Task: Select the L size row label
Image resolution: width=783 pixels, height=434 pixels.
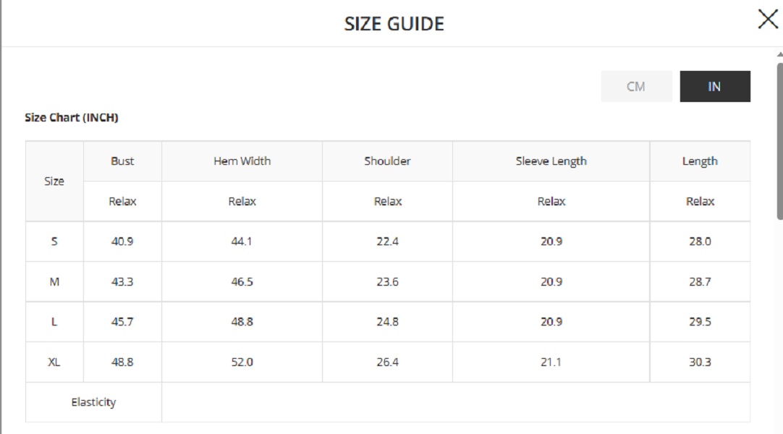Action: click(x=54, y=322)
